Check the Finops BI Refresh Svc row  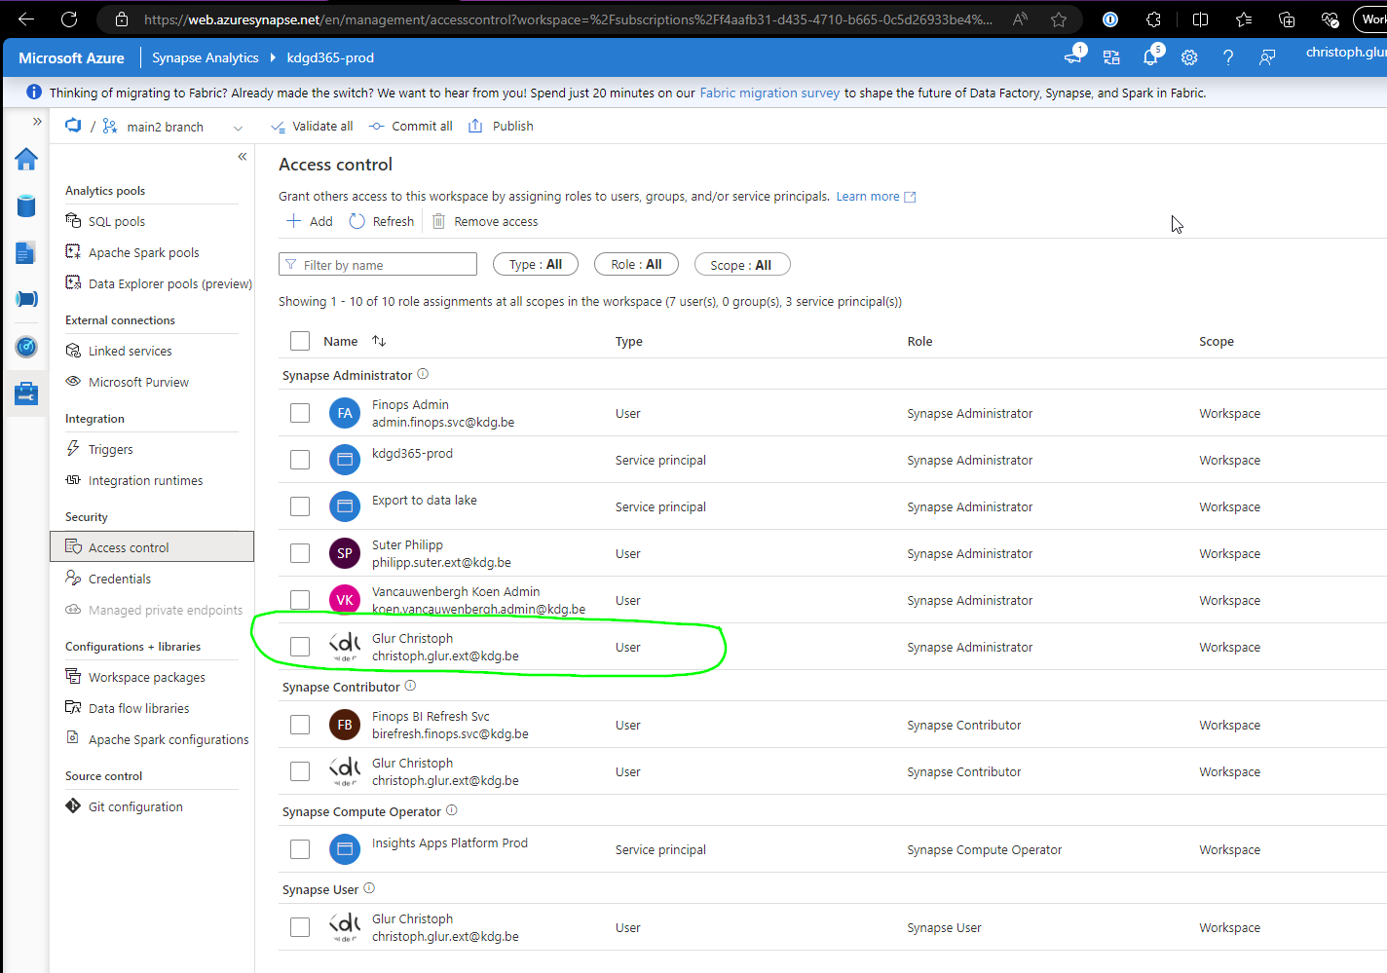point(300,725)
